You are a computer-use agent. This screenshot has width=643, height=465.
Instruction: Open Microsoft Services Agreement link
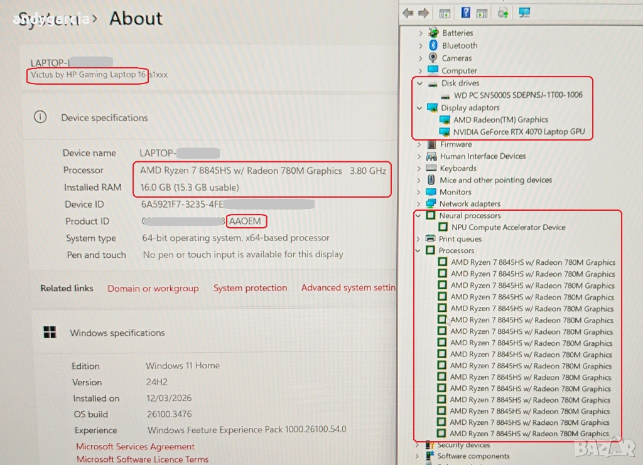(x=135, y=447)
